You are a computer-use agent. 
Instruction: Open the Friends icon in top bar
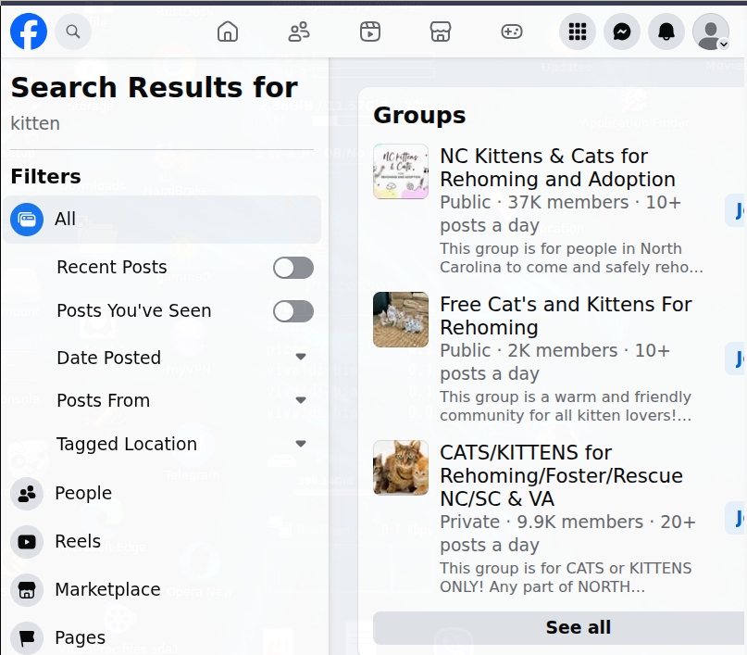[299, 31]
